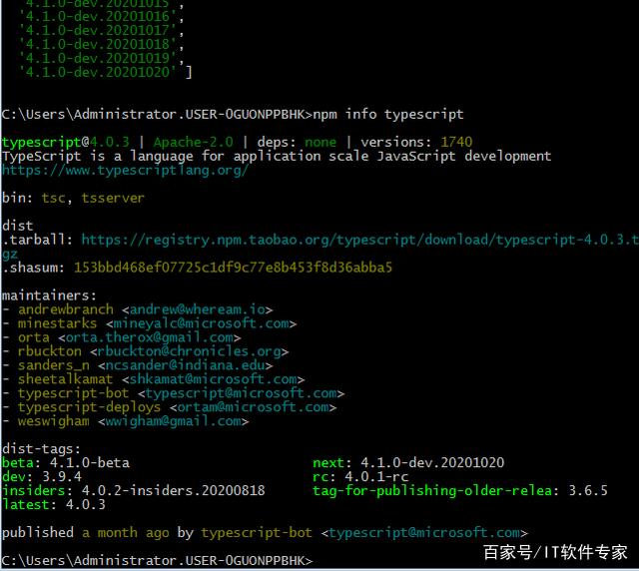Click the ncsander@indiana.edu email
Viewport: 639px width, 571px height.
tap(185, 365)
